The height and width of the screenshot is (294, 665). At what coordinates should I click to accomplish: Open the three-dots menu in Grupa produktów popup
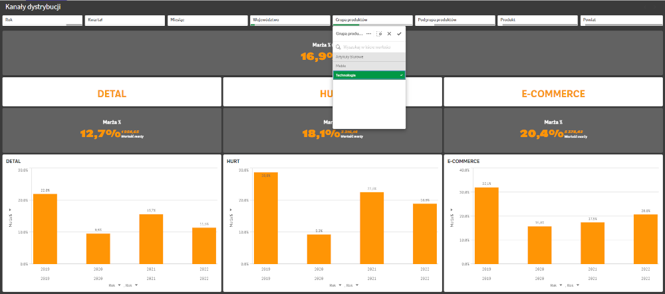pos(368,33)
